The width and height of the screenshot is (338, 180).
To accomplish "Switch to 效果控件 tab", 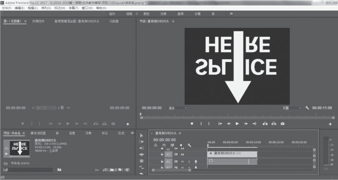I will click(38, 21).
